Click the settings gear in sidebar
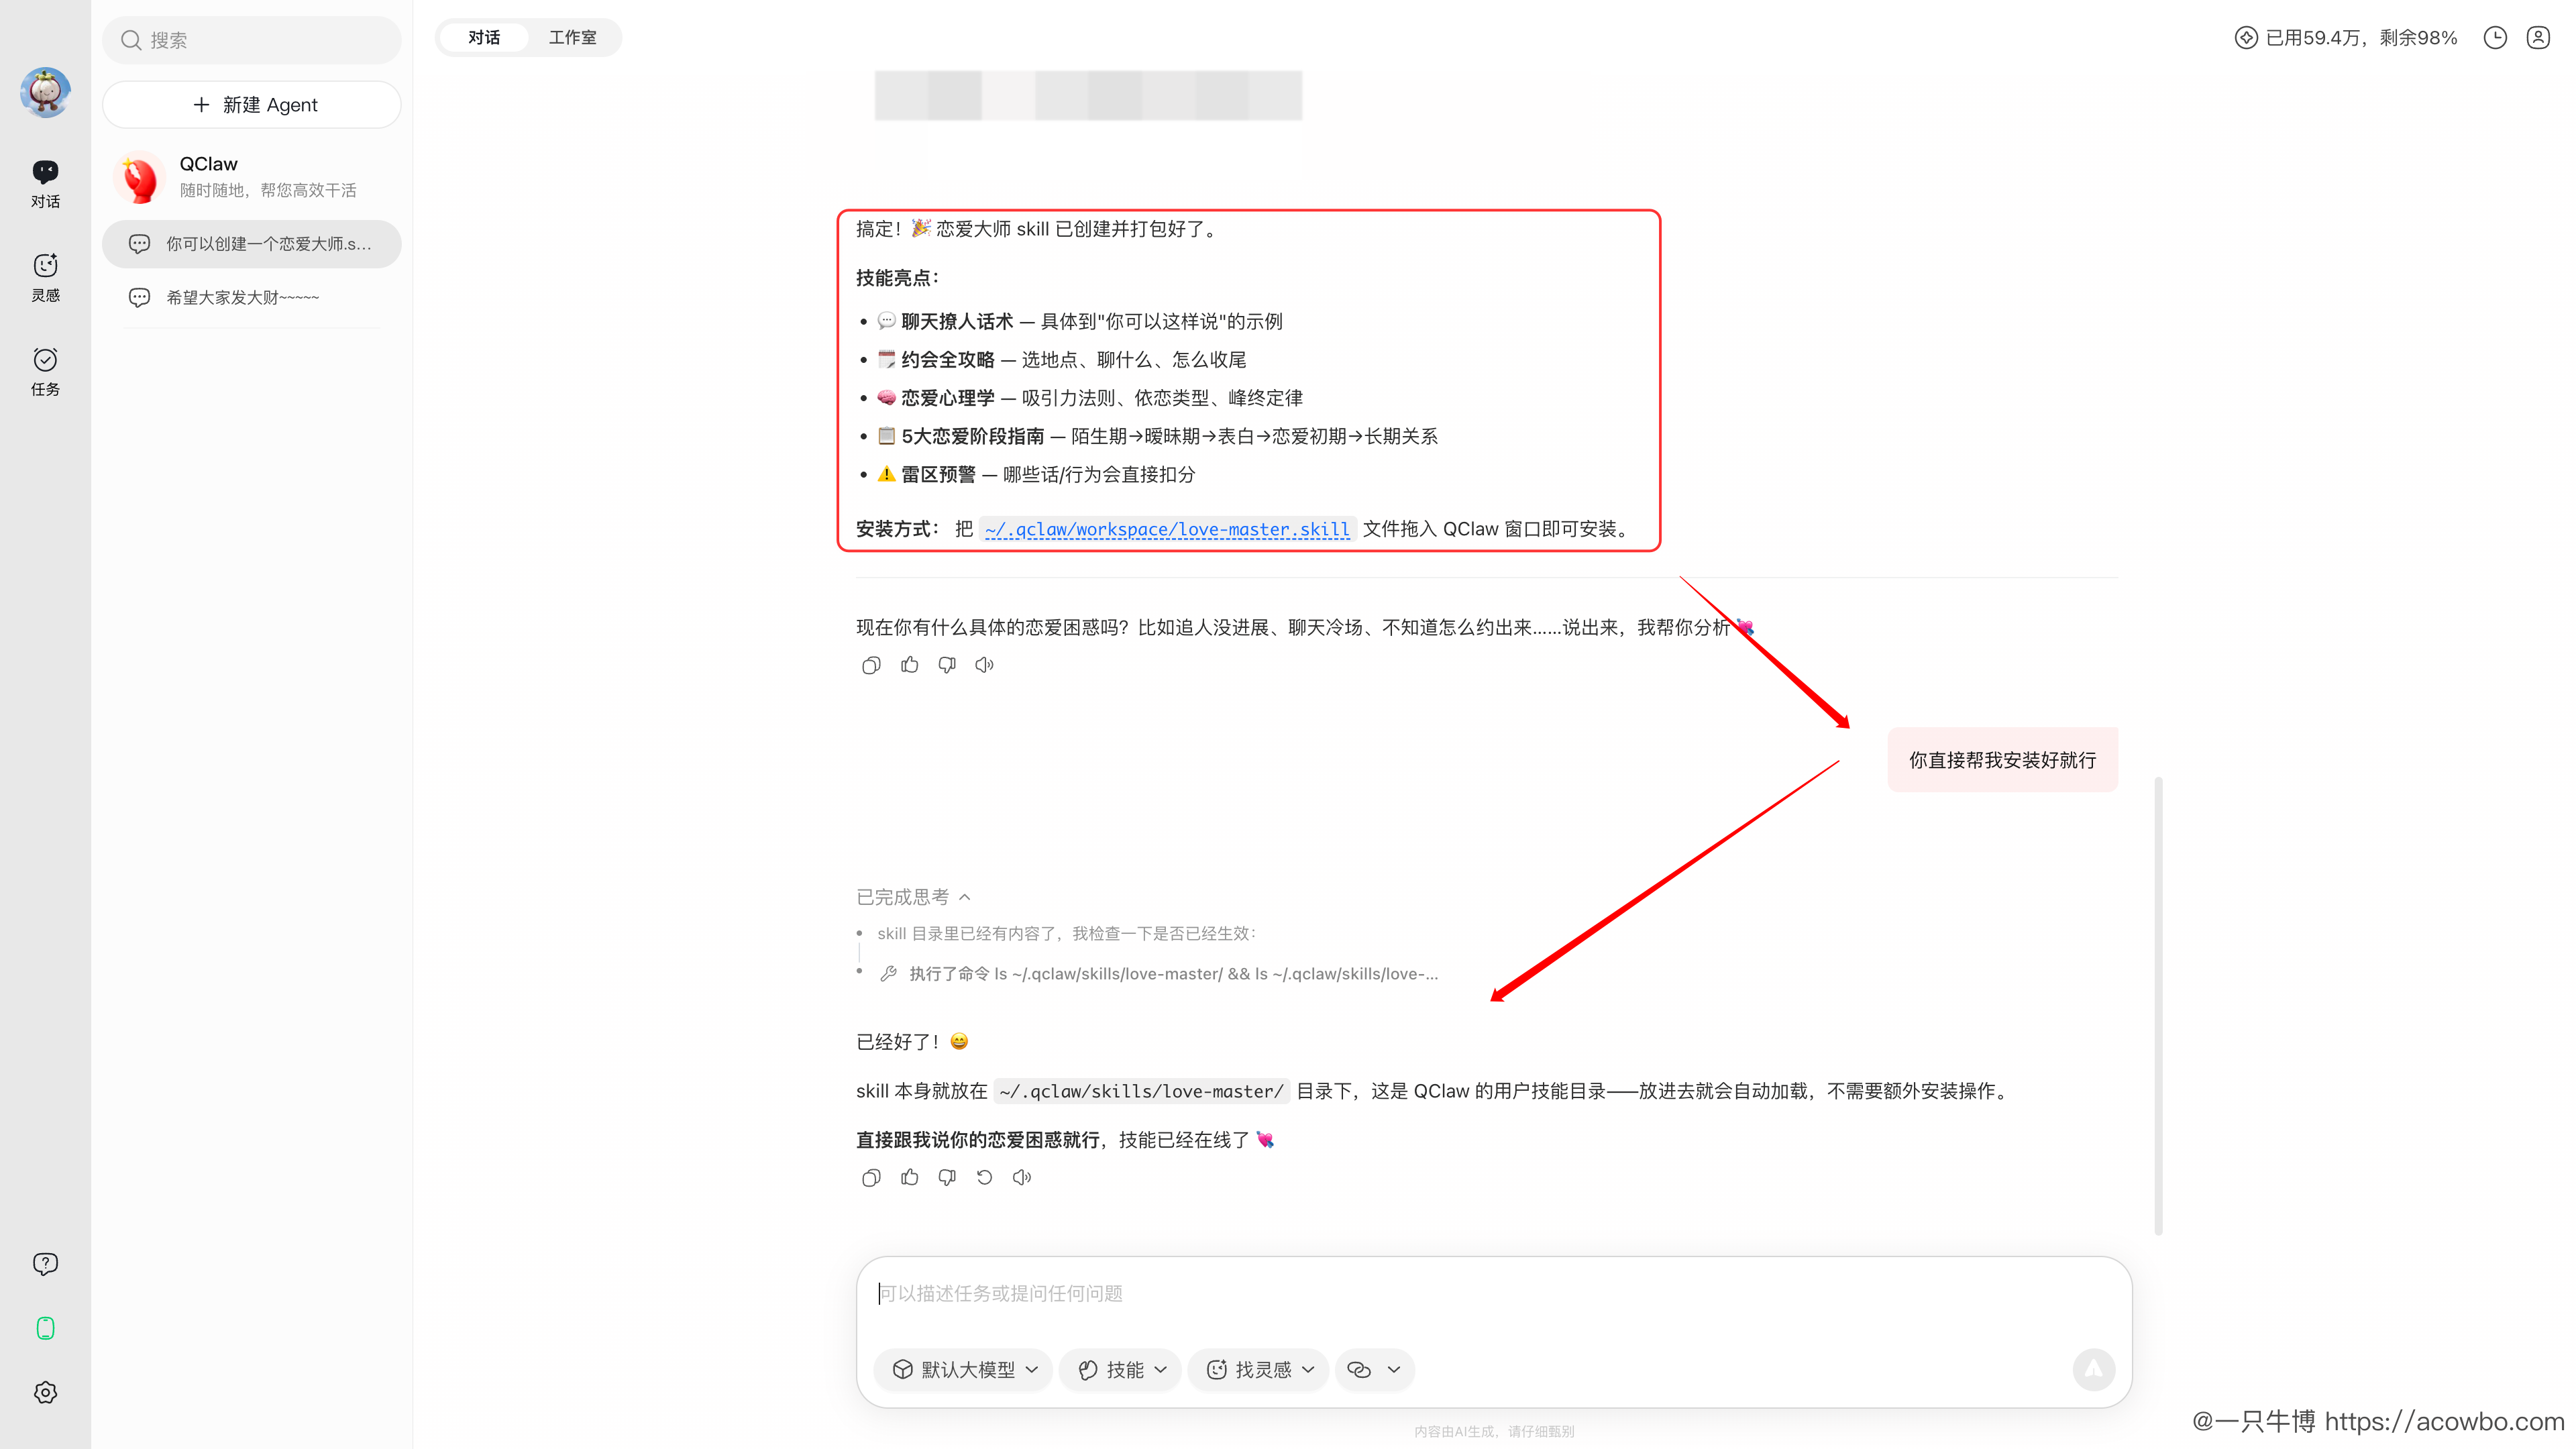Viewport: 2576px width, 1449px height. click(45, 1392)
